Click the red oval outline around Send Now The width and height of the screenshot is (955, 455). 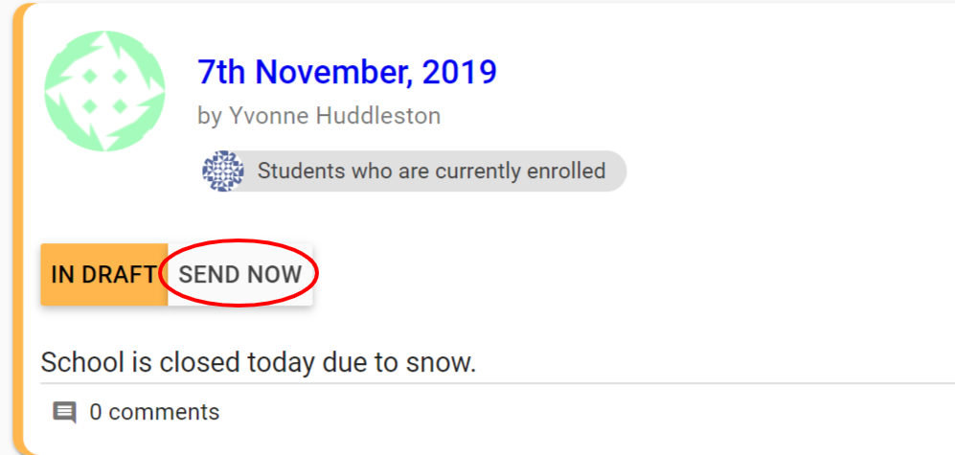pos(239,242)
